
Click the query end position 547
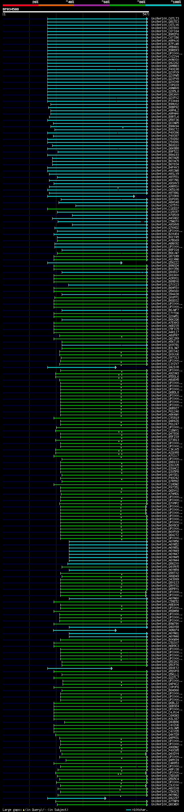tap(145, 14)
